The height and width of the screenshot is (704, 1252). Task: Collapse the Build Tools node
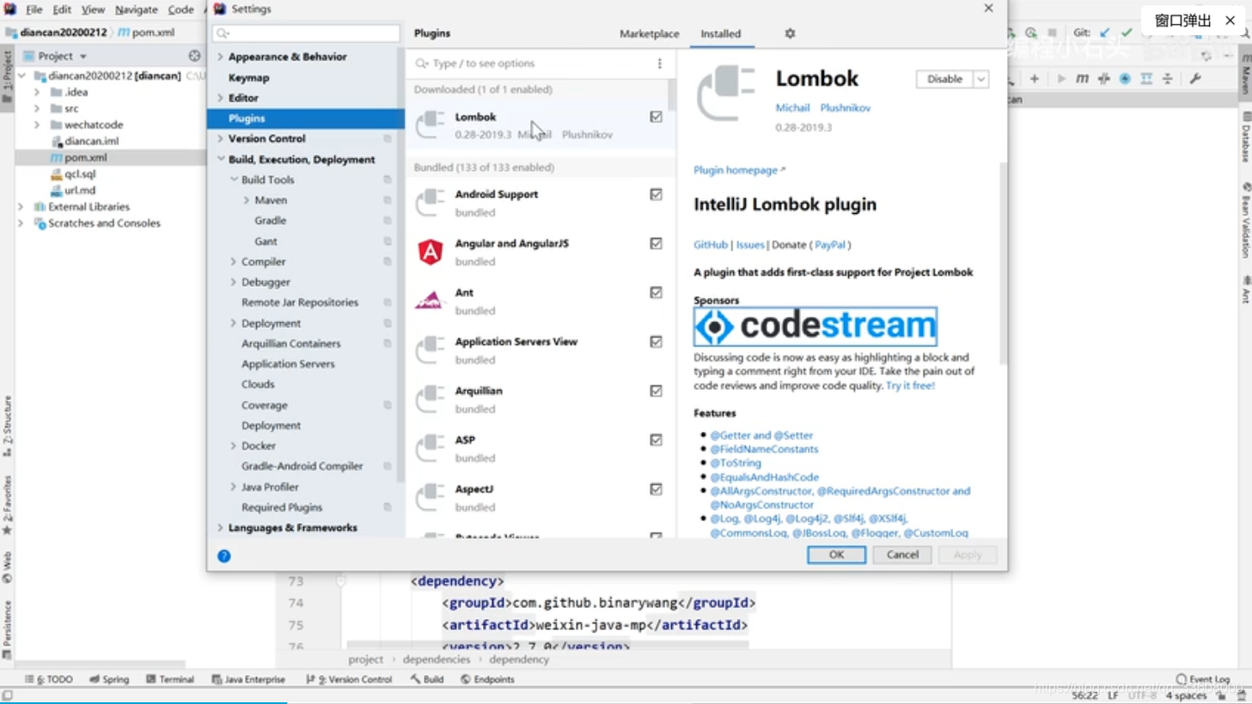[234, 179]
